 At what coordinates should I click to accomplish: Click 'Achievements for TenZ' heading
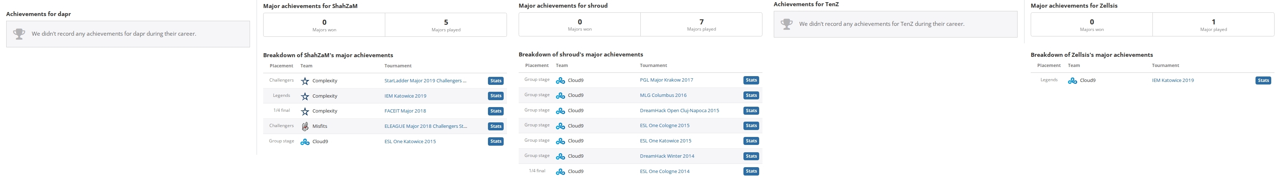click(x=806, y=4)
